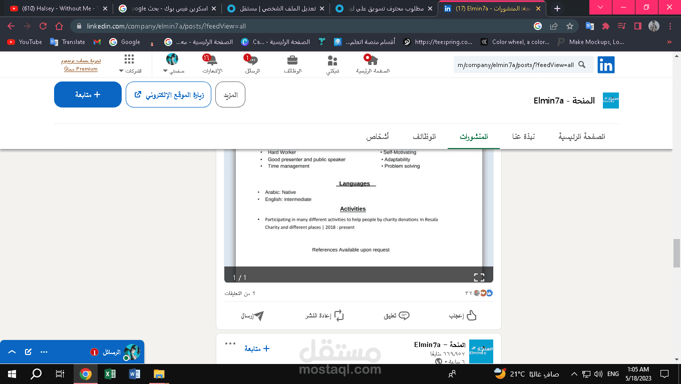Open Word from the taskbar
The image size is (681, 384).
pos(135,373)
